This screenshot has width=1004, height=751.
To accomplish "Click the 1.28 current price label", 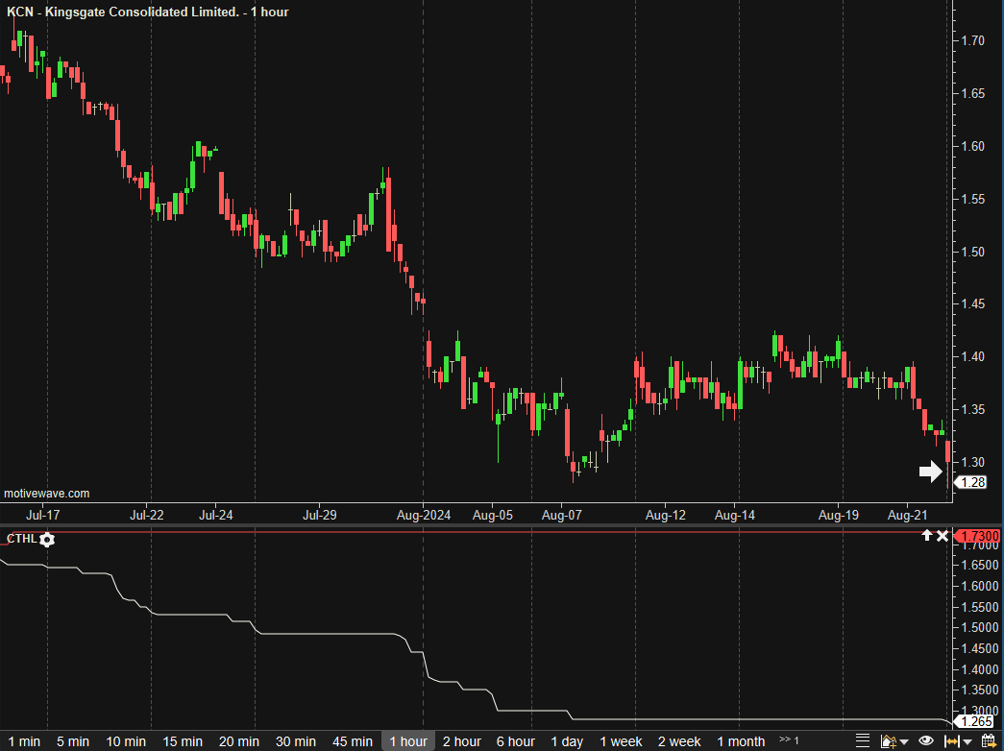I will tap(972, 482).
